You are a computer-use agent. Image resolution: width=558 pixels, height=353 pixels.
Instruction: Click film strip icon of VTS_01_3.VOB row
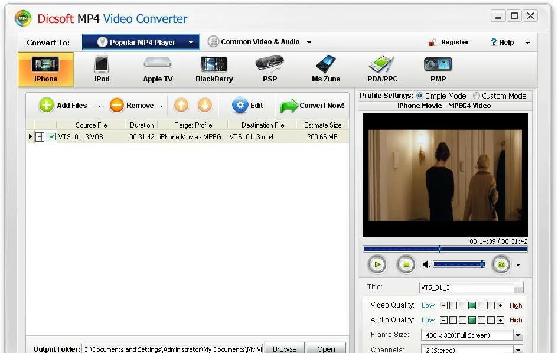[40, 136]
